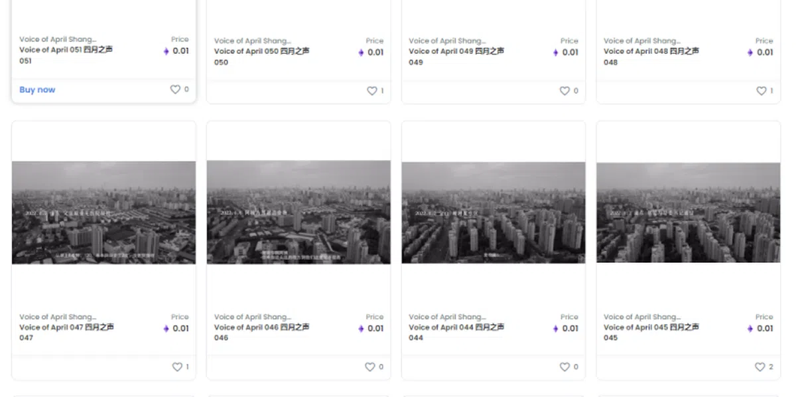
Task: Click Buy now on Voice of April 051
Action: click(x=37, y=90)
